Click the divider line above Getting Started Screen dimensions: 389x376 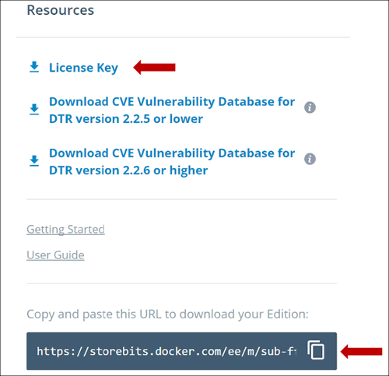[x=182, y=199]
